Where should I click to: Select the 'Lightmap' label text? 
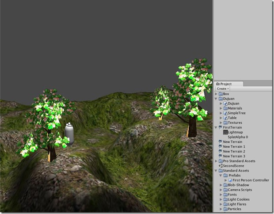[x=235, y=132]
